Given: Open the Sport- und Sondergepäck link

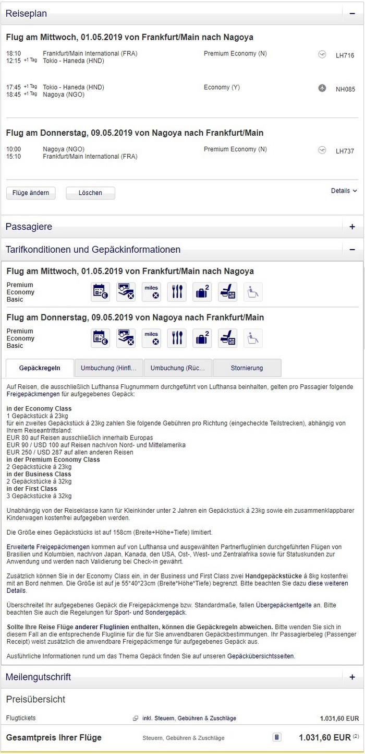Looking at the screenshot, I should click(151, 612).
